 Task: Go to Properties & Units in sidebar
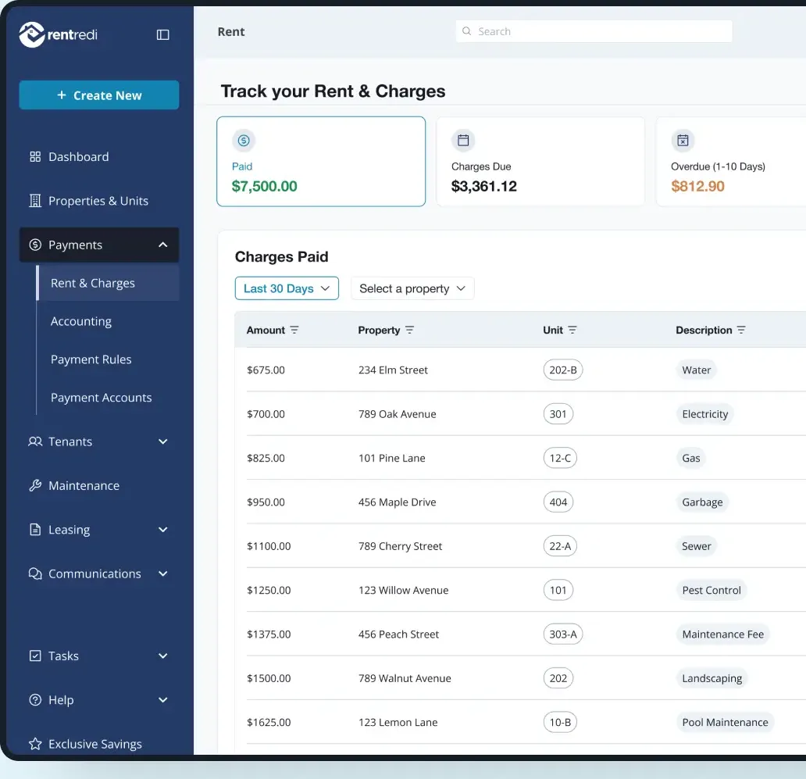(99, 201)
